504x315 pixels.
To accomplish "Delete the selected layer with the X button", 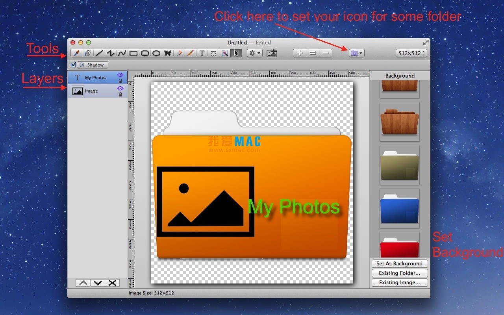I will tap(112, 282).
